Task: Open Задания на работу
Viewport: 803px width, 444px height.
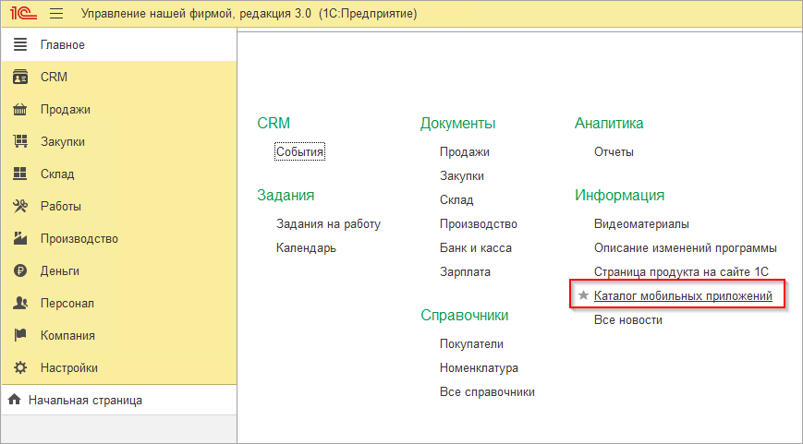Action: click(x=328, y=224)
